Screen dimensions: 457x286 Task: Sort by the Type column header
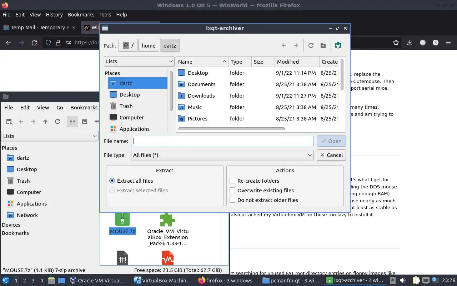point(240,61)
